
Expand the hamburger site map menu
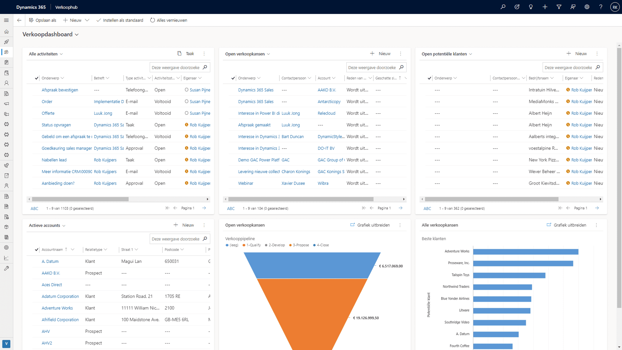[7, 20]
